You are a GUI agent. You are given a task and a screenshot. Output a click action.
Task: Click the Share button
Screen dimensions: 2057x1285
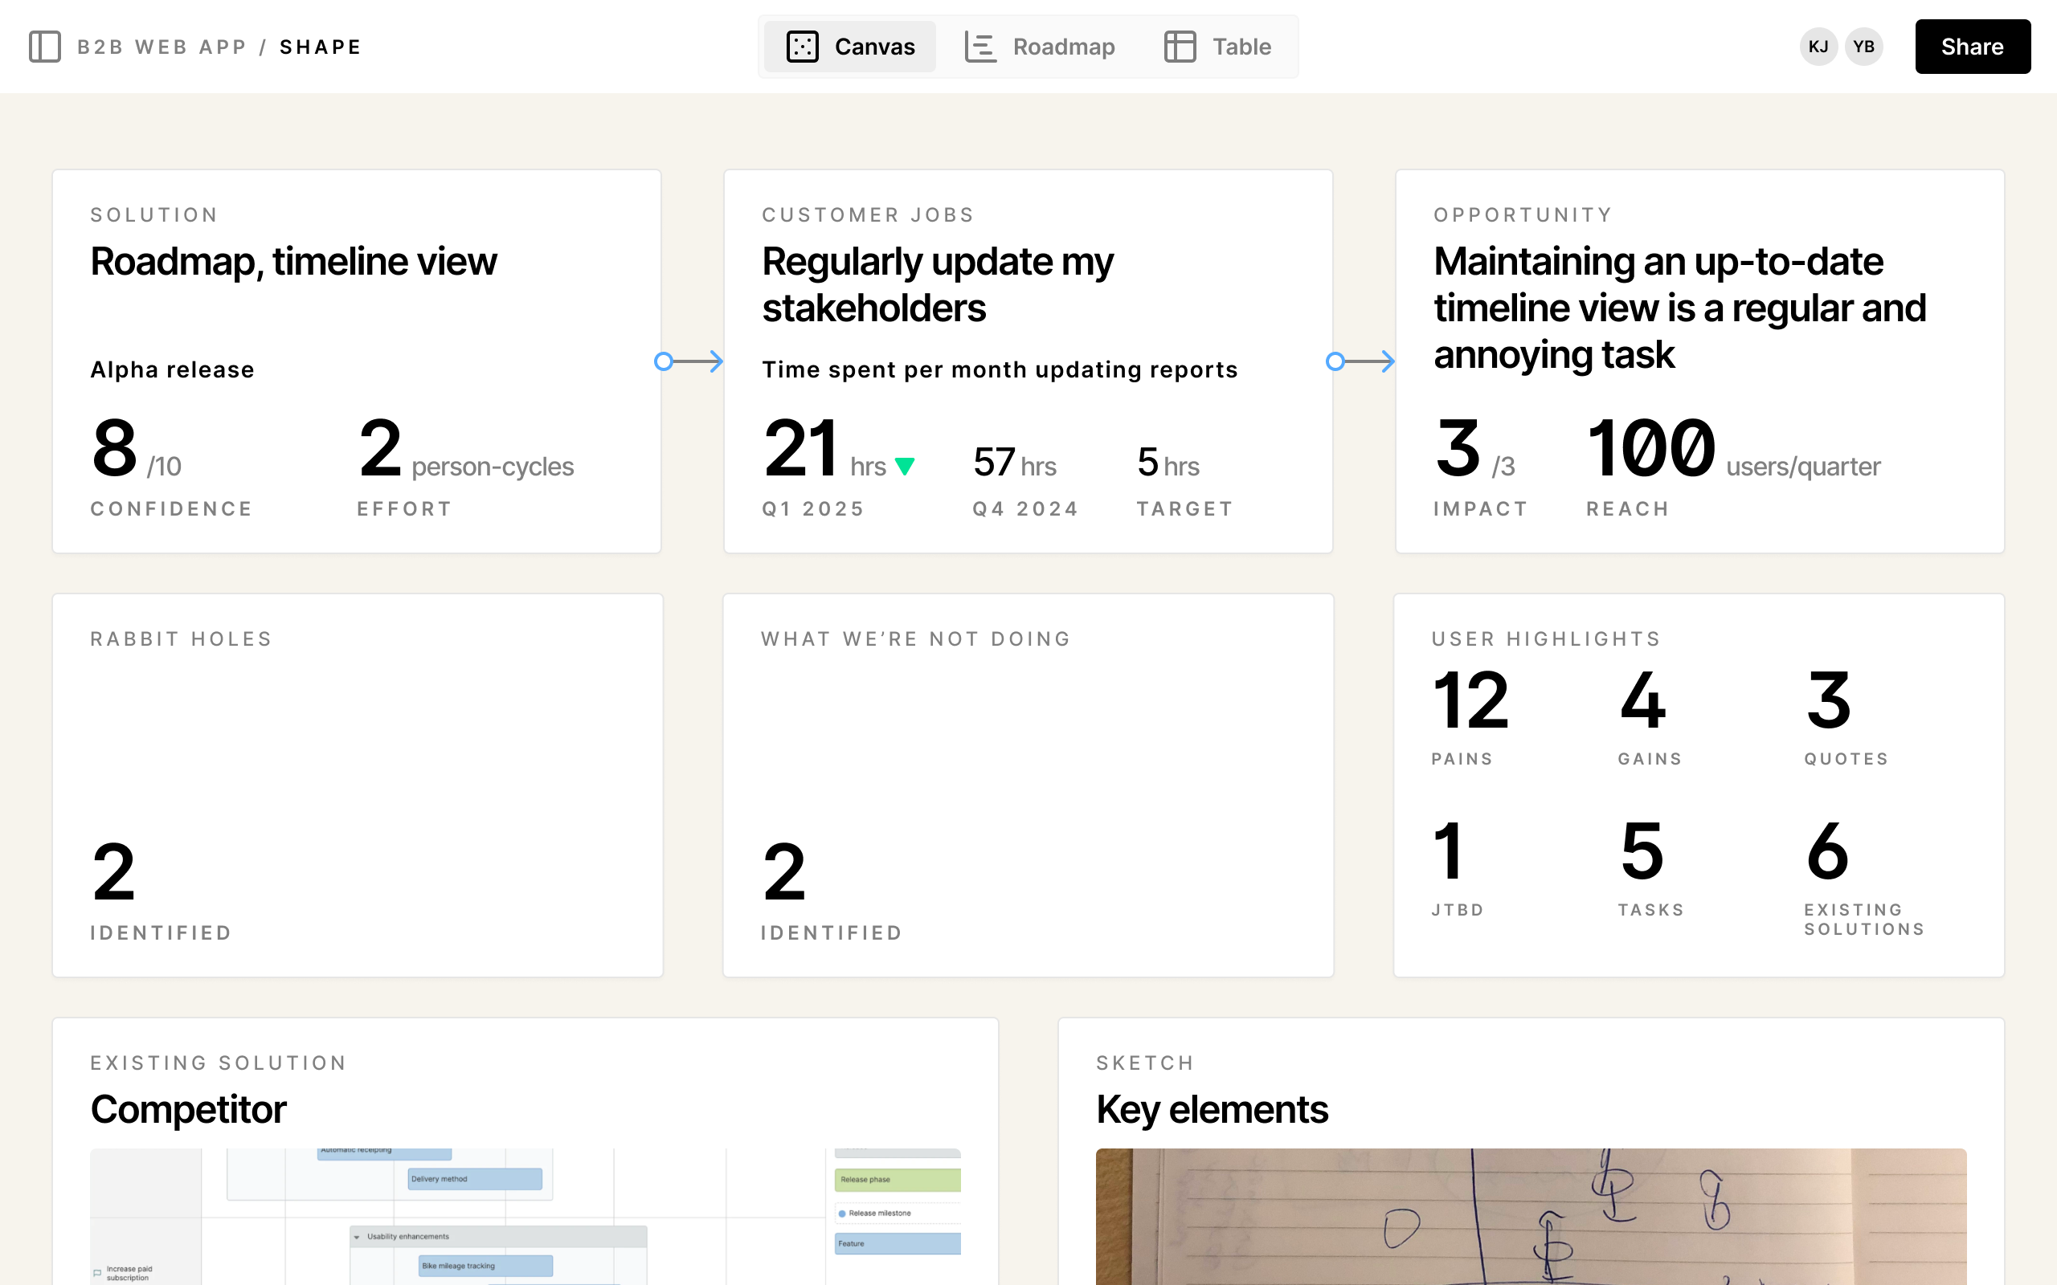1972,47
